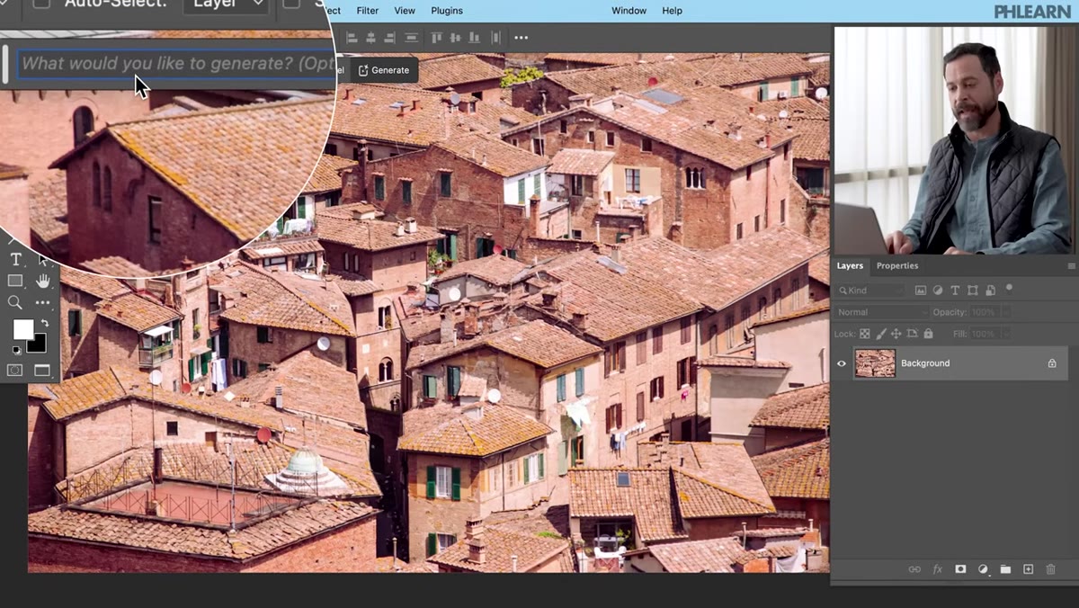
Task: Toggle smart object filter icon
Action: (x=990, y=291)
